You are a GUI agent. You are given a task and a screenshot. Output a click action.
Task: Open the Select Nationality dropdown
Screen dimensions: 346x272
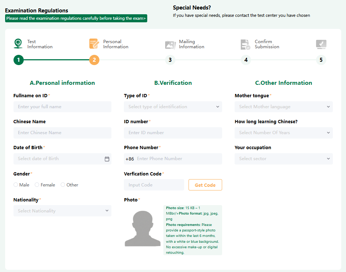pos(62,211)
